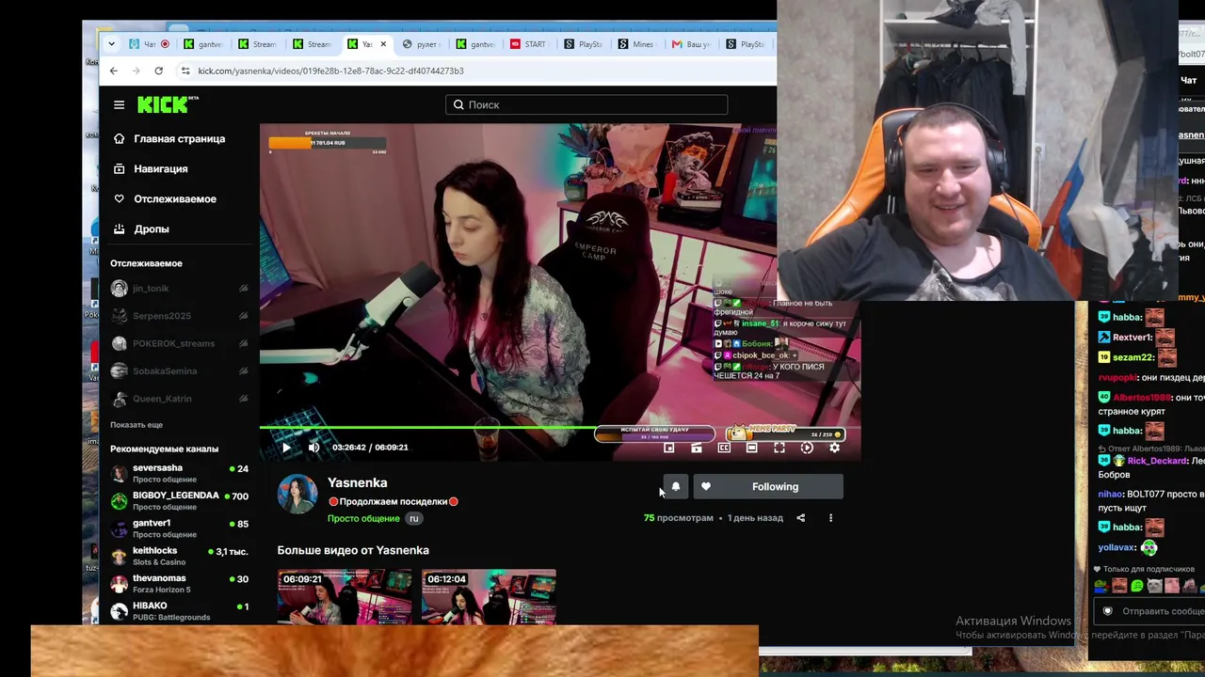Open recommended channel HIBAKO
This screenshot has width=1205, height=677.
[179, 610]
